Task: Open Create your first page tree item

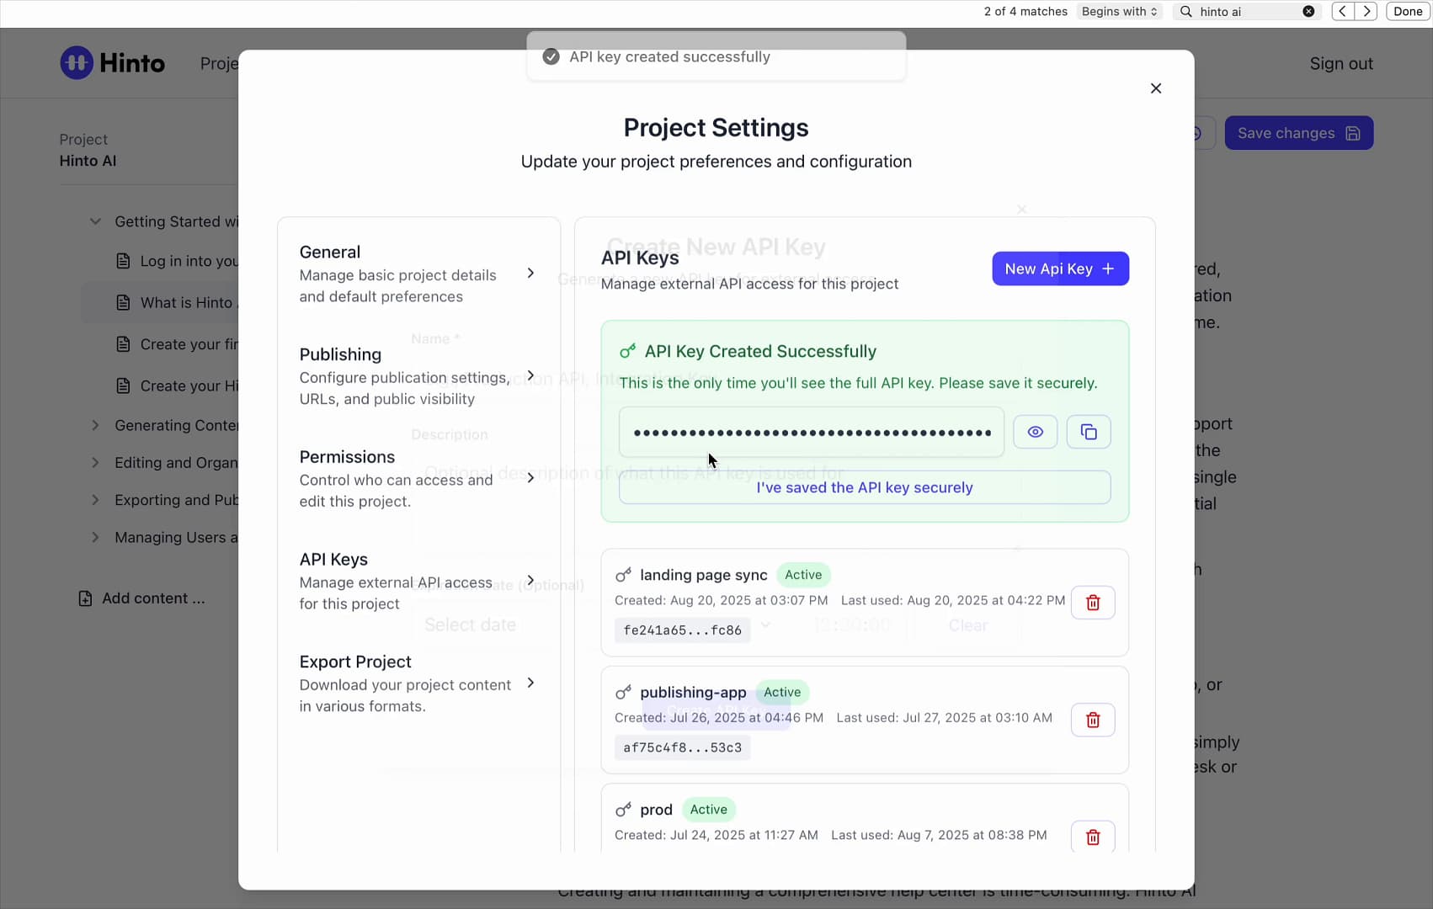Action: tap(177, 344)
